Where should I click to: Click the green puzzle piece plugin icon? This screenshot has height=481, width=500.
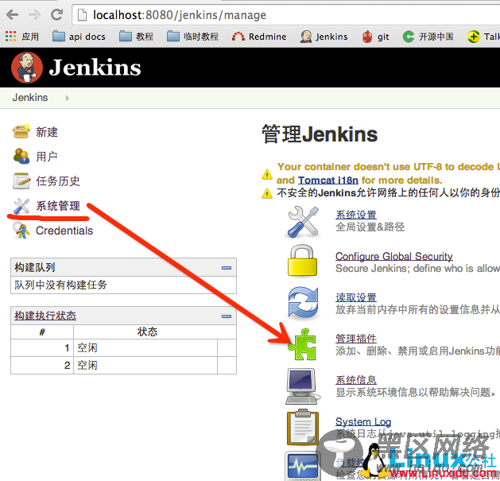[x=302, y=344]
